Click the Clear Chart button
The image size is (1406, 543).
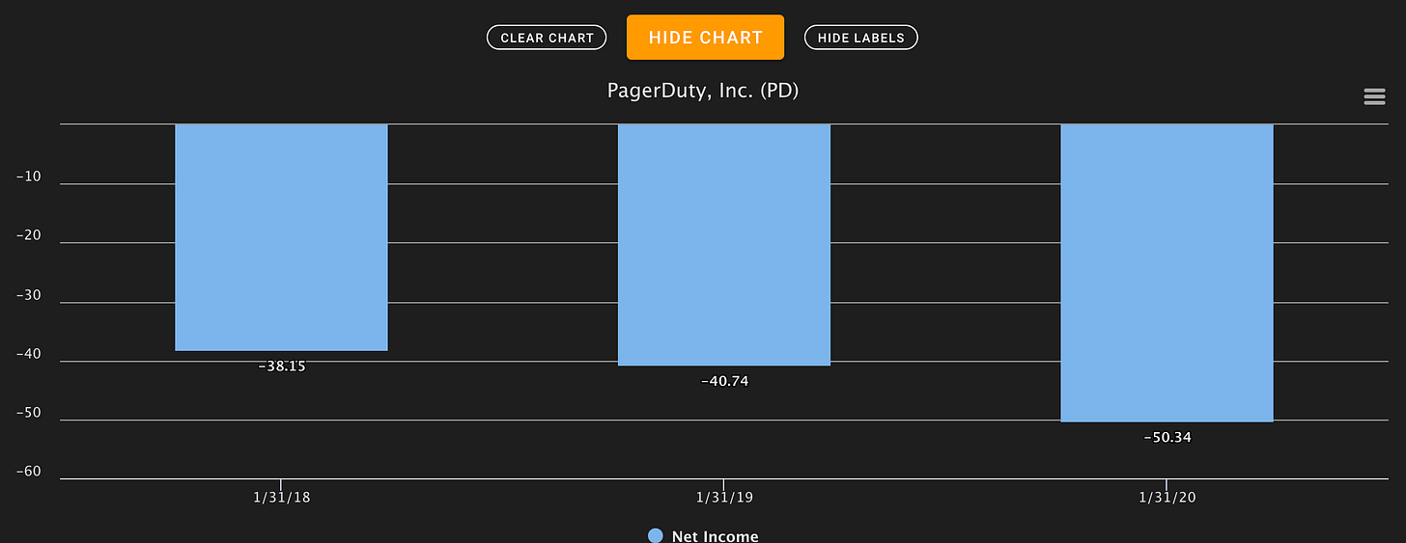547,38
